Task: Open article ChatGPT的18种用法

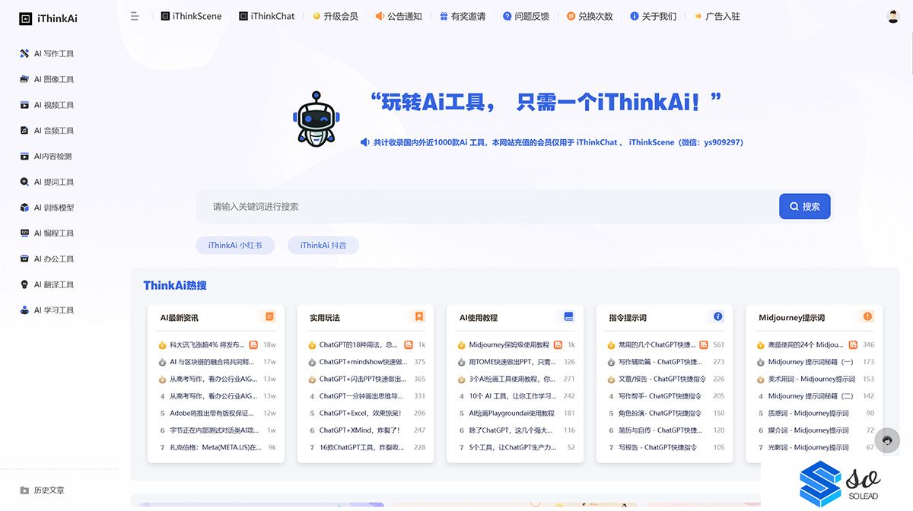Action: tap(358, 344)
